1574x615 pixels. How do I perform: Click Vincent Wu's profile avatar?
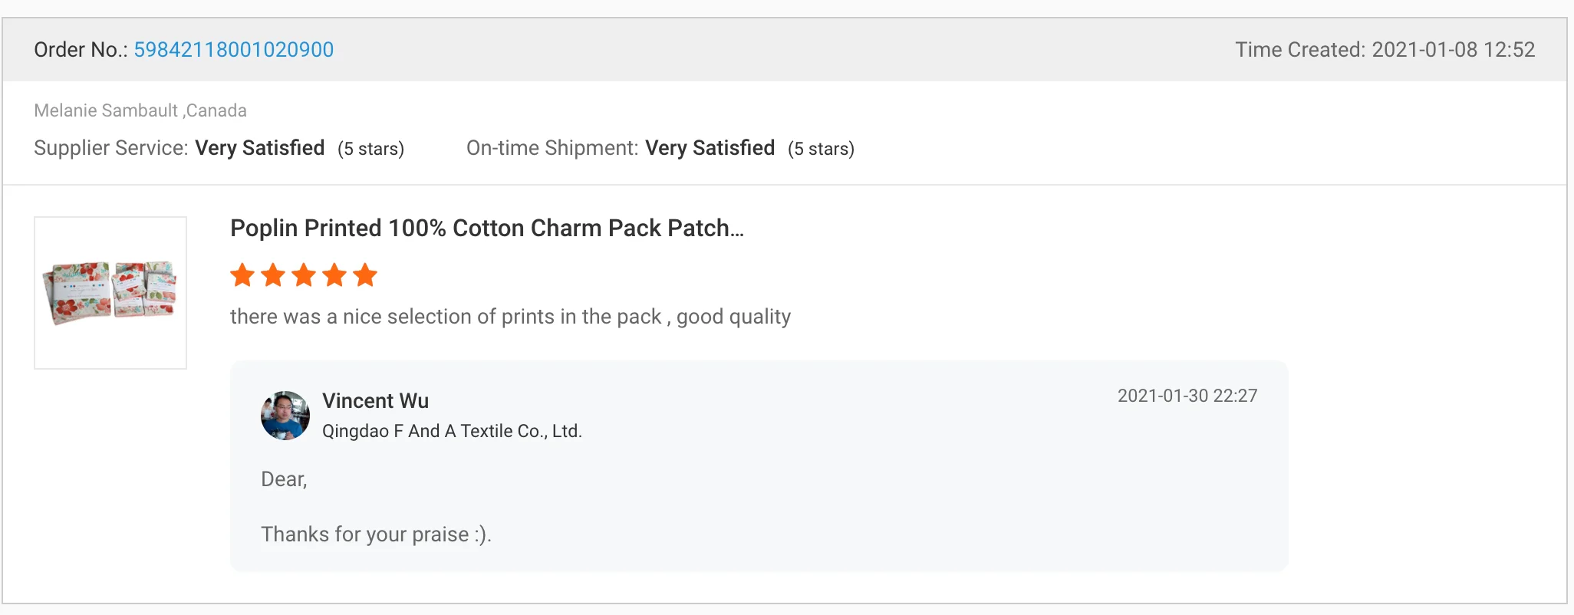(285, 416)
